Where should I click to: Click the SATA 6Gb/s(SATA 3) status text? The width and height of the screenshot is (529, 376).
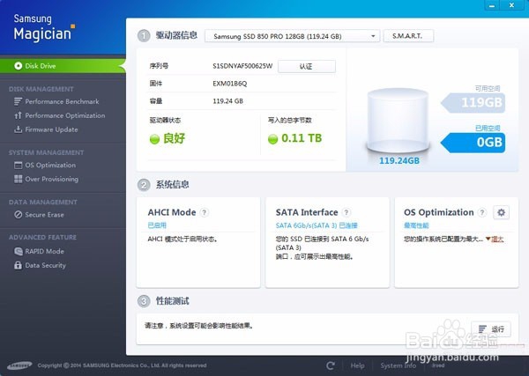(317, 225)
